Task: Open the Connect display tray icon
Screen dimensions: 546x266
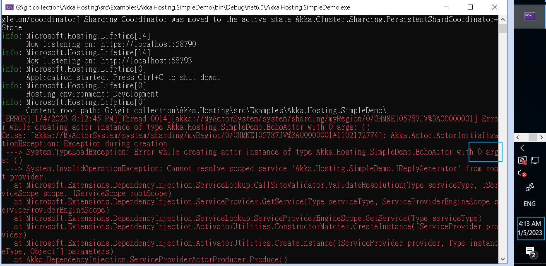Action: click(534, 160)
